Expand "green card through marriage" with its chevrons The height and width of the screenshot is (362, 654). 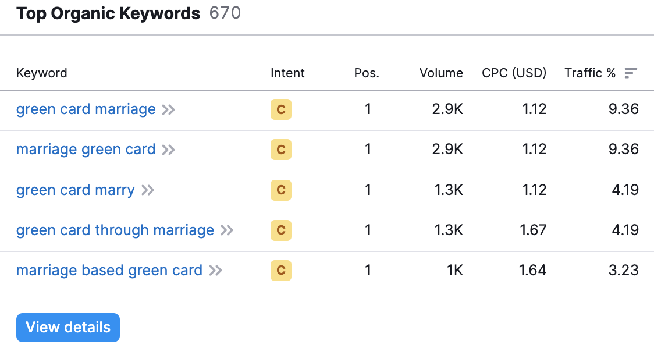coord(227,230)
